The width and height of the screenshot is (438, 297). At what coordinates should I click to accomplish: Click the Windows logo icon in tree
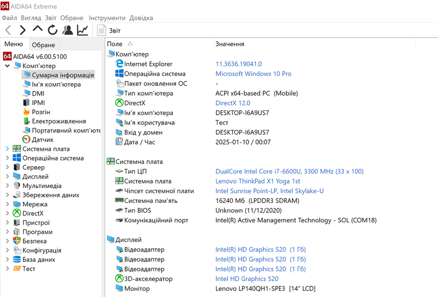tap(17, 158)
